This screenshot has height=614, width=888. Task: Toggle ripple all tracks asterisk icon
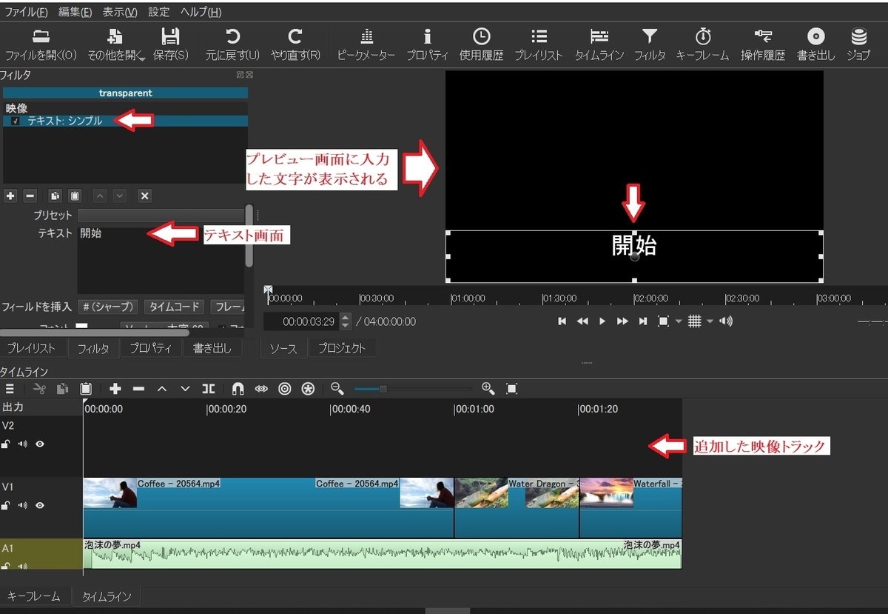click(308, 388)
